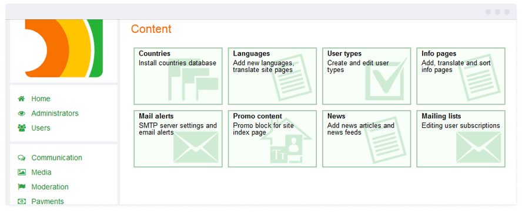Screen dimensions: 522x212
Task: Click the Users group icon
Action: point(22,128)
